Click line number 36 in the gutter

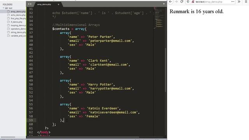pyautogui.click(x=31, y=29)
